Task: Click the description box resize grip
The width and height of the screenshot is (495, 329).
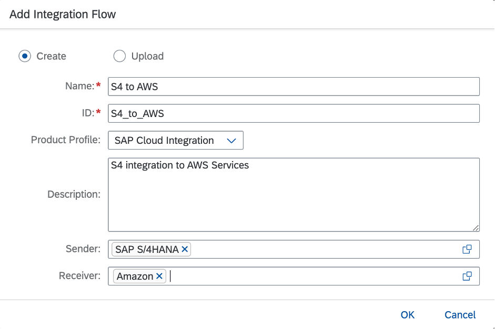Action: 476,228
